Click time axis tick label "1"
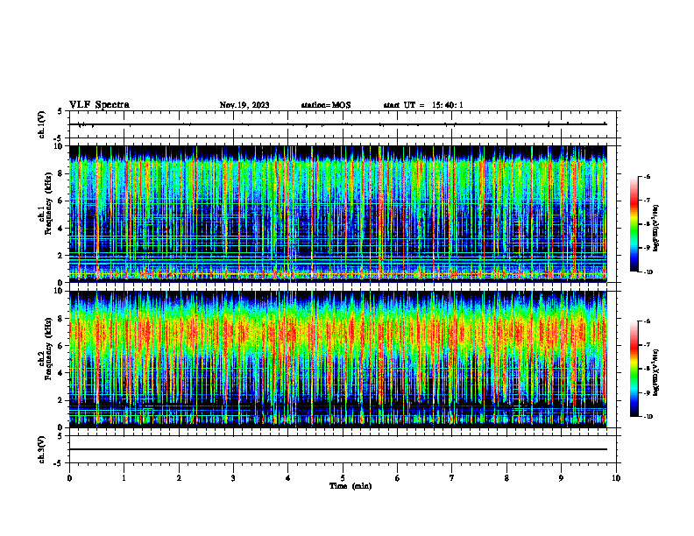694x536 pixels. point(124,478)
